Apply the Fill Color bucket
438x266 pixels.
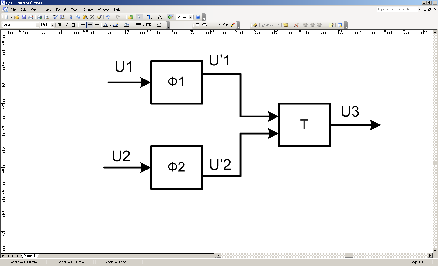126,25
